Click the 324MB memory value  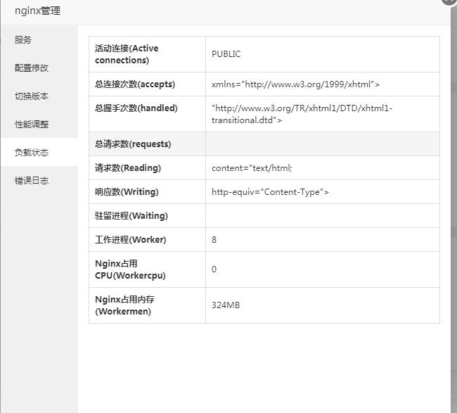(x=226, y=305)
